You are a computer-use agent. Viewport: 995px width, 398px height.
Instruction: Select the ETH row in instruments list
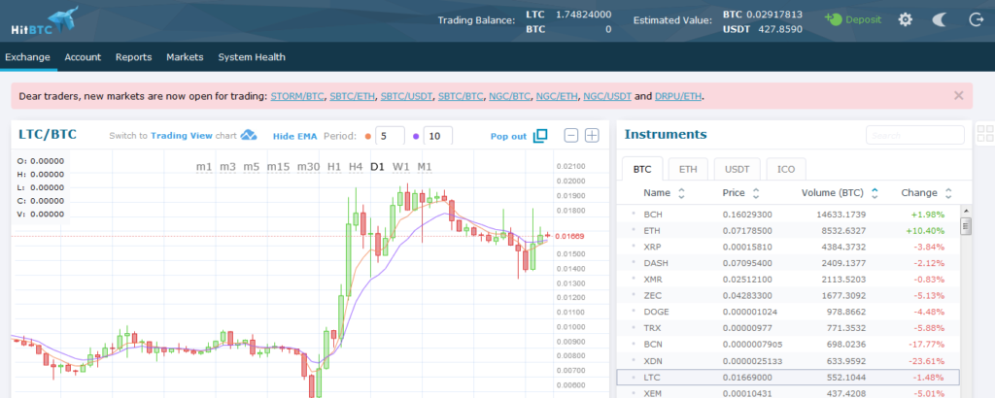pos(788,231)
